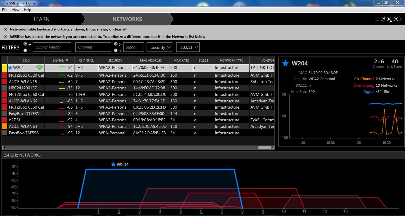Screen dimensions: 405x216
Task: Select the EasyBox-D17E31 network row
Action: click(138, 114)
